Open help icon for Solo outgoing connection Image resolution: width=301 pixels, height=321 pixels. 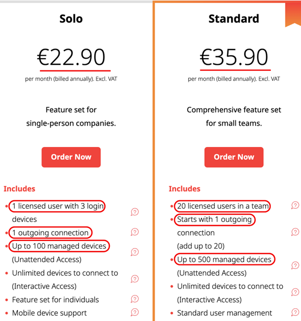[135, 232]
